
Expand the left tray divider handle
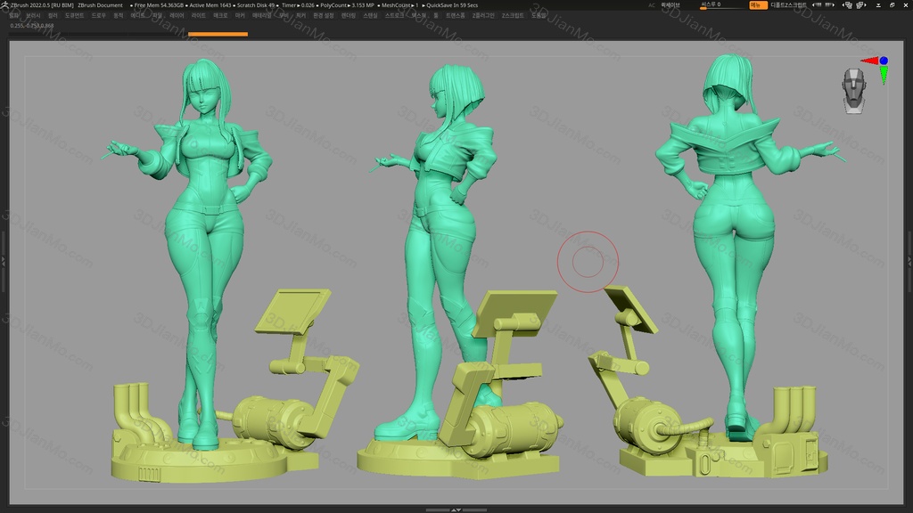(x=4, y=261)
